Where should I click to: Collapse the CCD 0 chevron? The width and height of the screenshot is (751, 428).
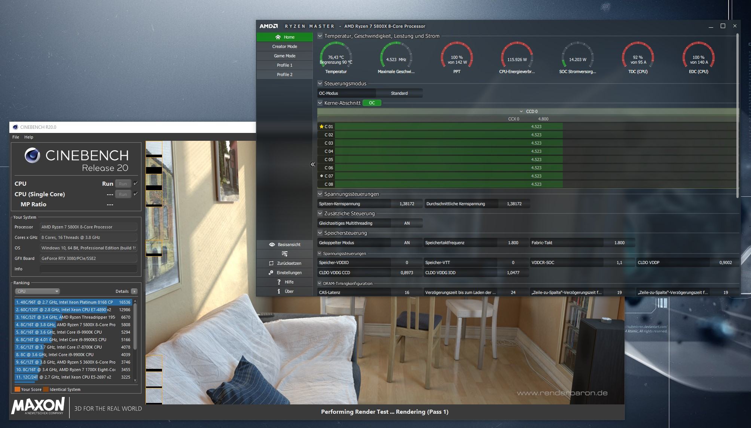coord(521,112)
